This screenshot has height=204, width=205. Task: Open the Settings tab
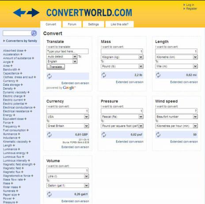coord(93,24)
